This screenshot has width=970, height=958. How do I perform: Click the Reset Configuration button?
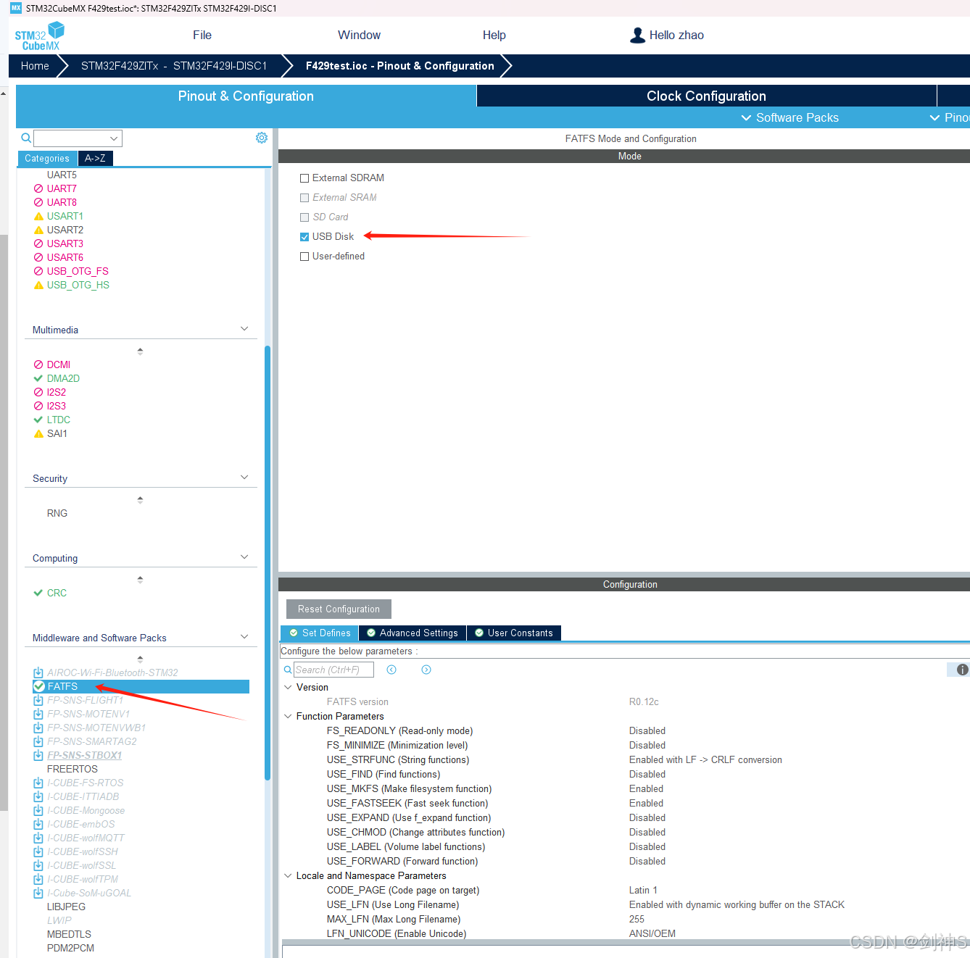tap(339, 609)
